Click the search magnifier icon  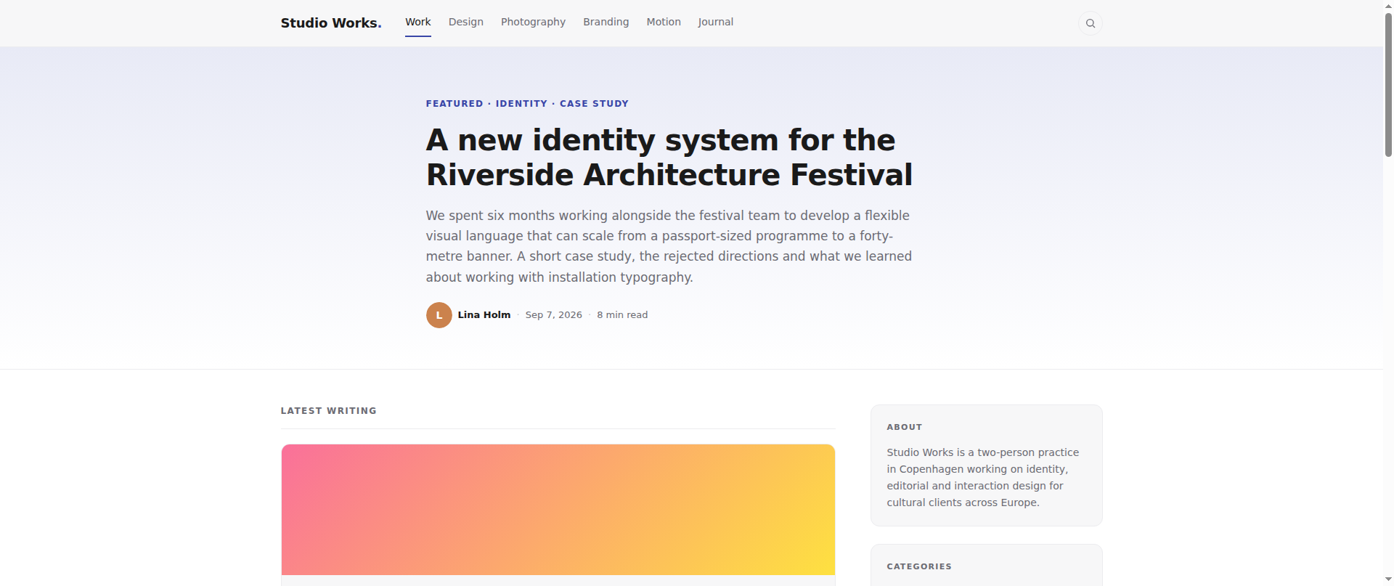1090,23
